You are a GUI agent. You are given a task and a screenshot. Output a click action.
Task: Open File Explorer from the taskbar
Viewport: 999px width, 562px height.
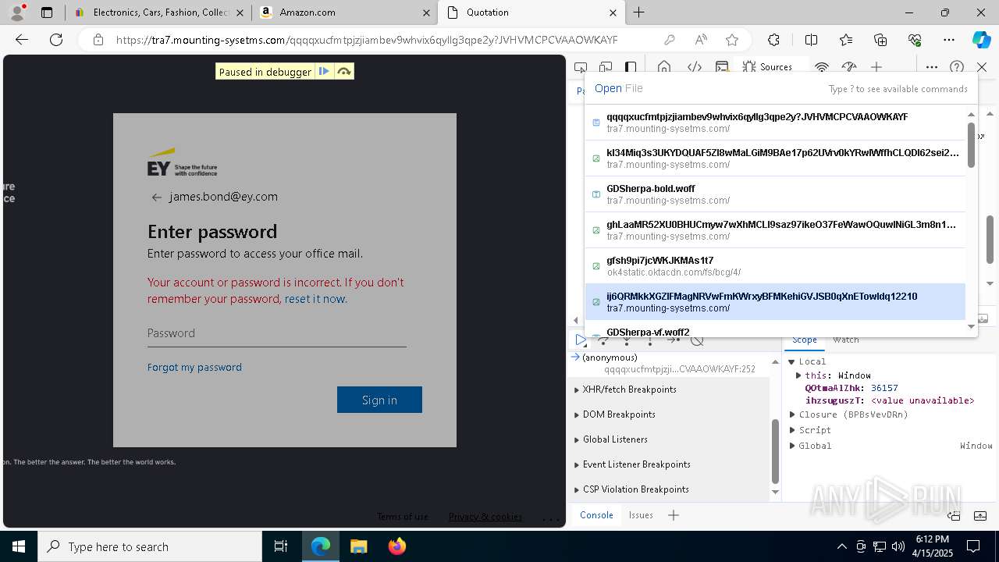(358, 546)
